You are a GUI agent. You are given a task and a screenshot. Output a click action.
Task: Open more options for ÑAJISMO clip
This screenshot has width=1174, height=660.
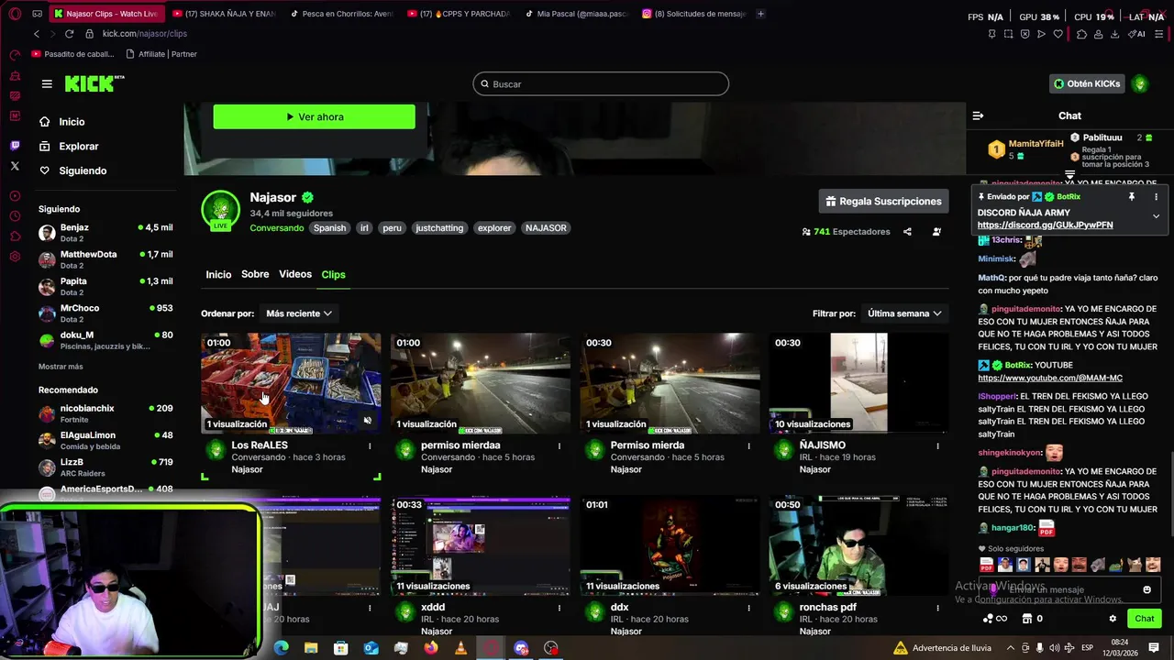pyautogui.click(x=937, y=446)
